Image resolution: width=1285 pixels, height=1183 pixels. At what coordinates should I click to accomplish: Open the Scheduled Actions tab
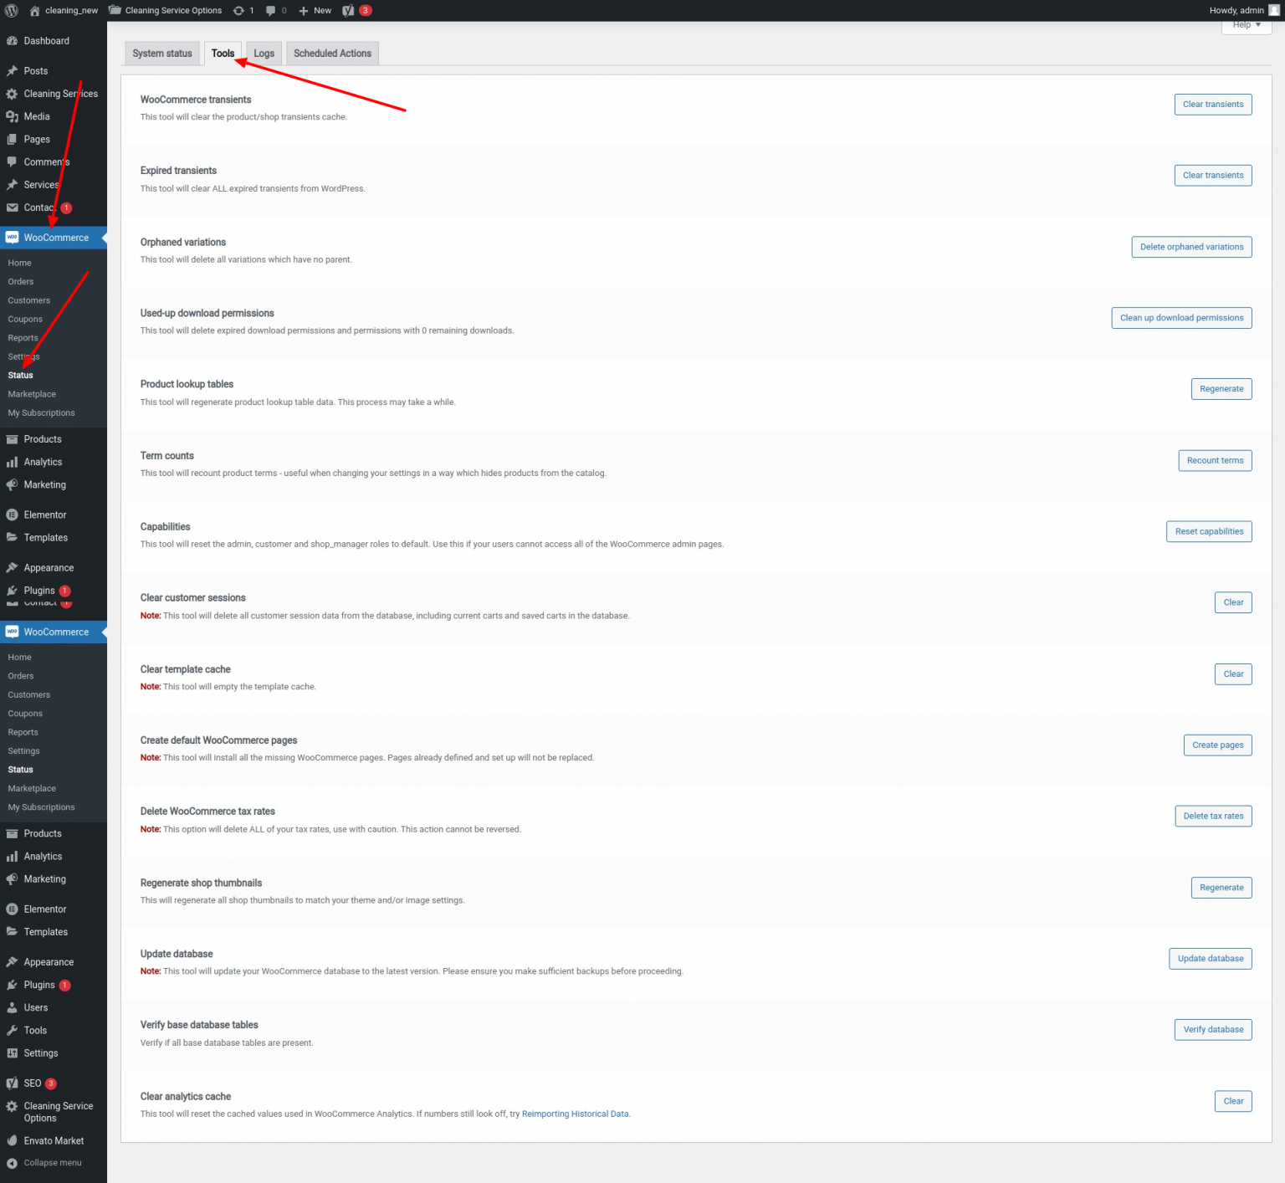[x=332, y=53]
